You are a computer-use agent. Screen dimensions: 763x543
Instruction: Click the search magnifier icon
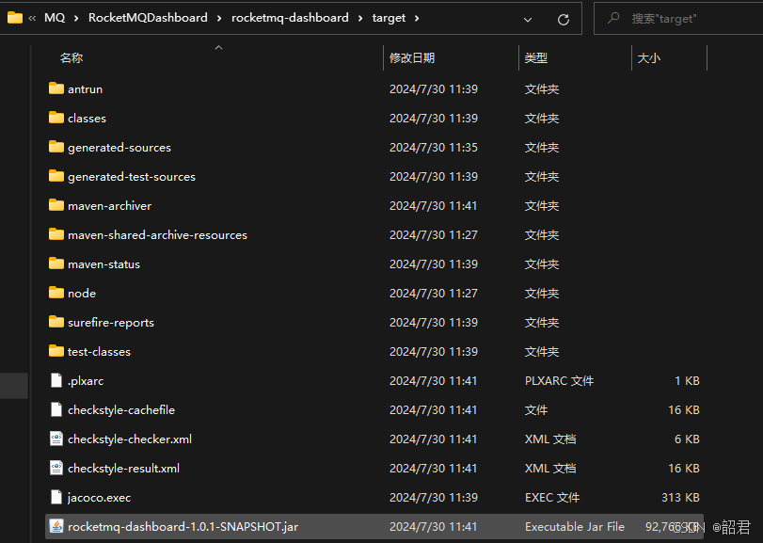[x=613, y=18]
